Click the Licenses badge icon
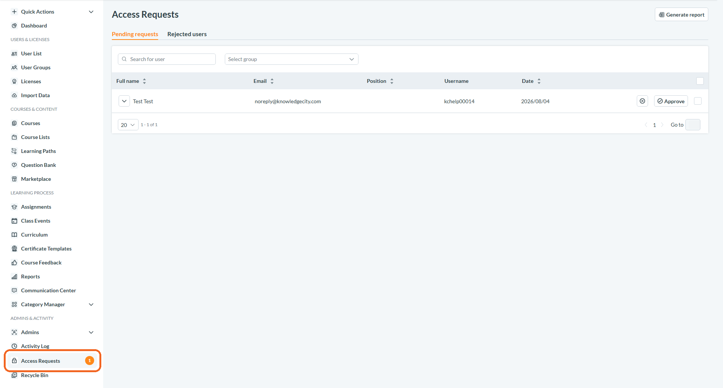 (x=14, y=81)
